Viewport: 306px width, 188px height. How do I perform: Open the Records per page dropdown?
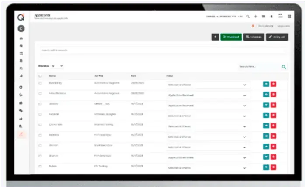tap(57, 66)
